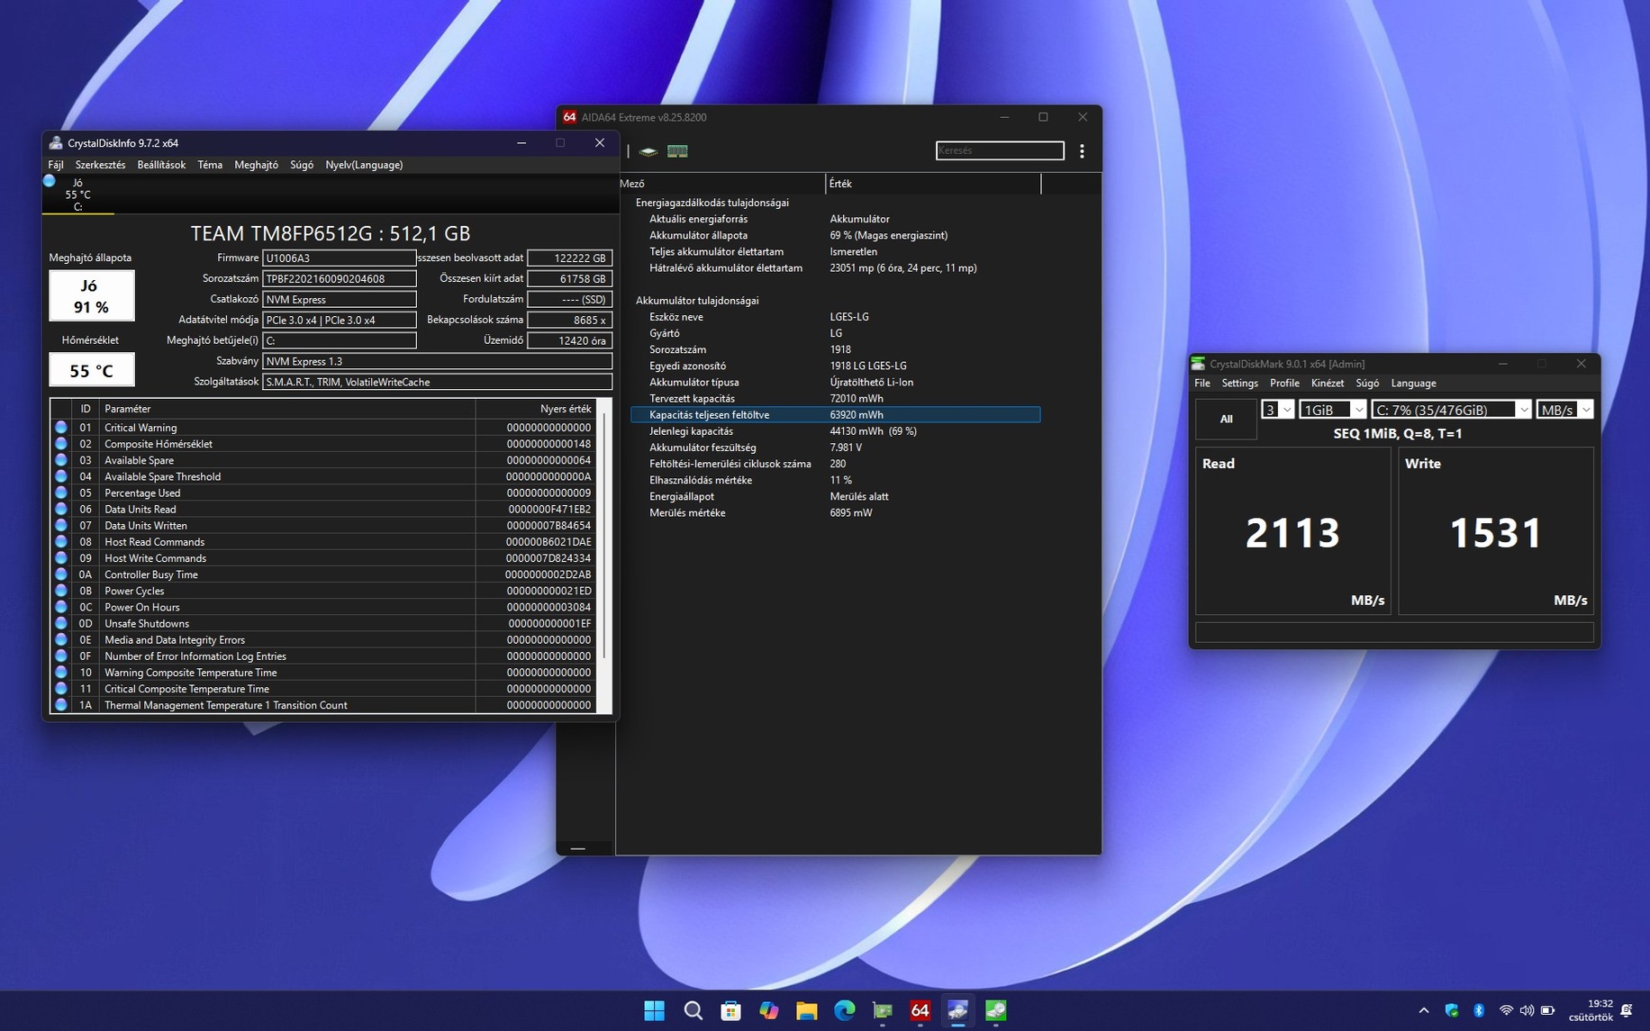The width and height of the screenshot is (1650, 1031).
Task: Open Microsoft Edge from the taskbar
Action: 844,1010
